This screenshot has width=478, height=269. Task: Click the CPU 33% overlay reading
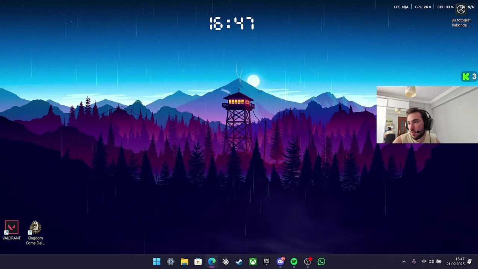[x=445, y=7]
